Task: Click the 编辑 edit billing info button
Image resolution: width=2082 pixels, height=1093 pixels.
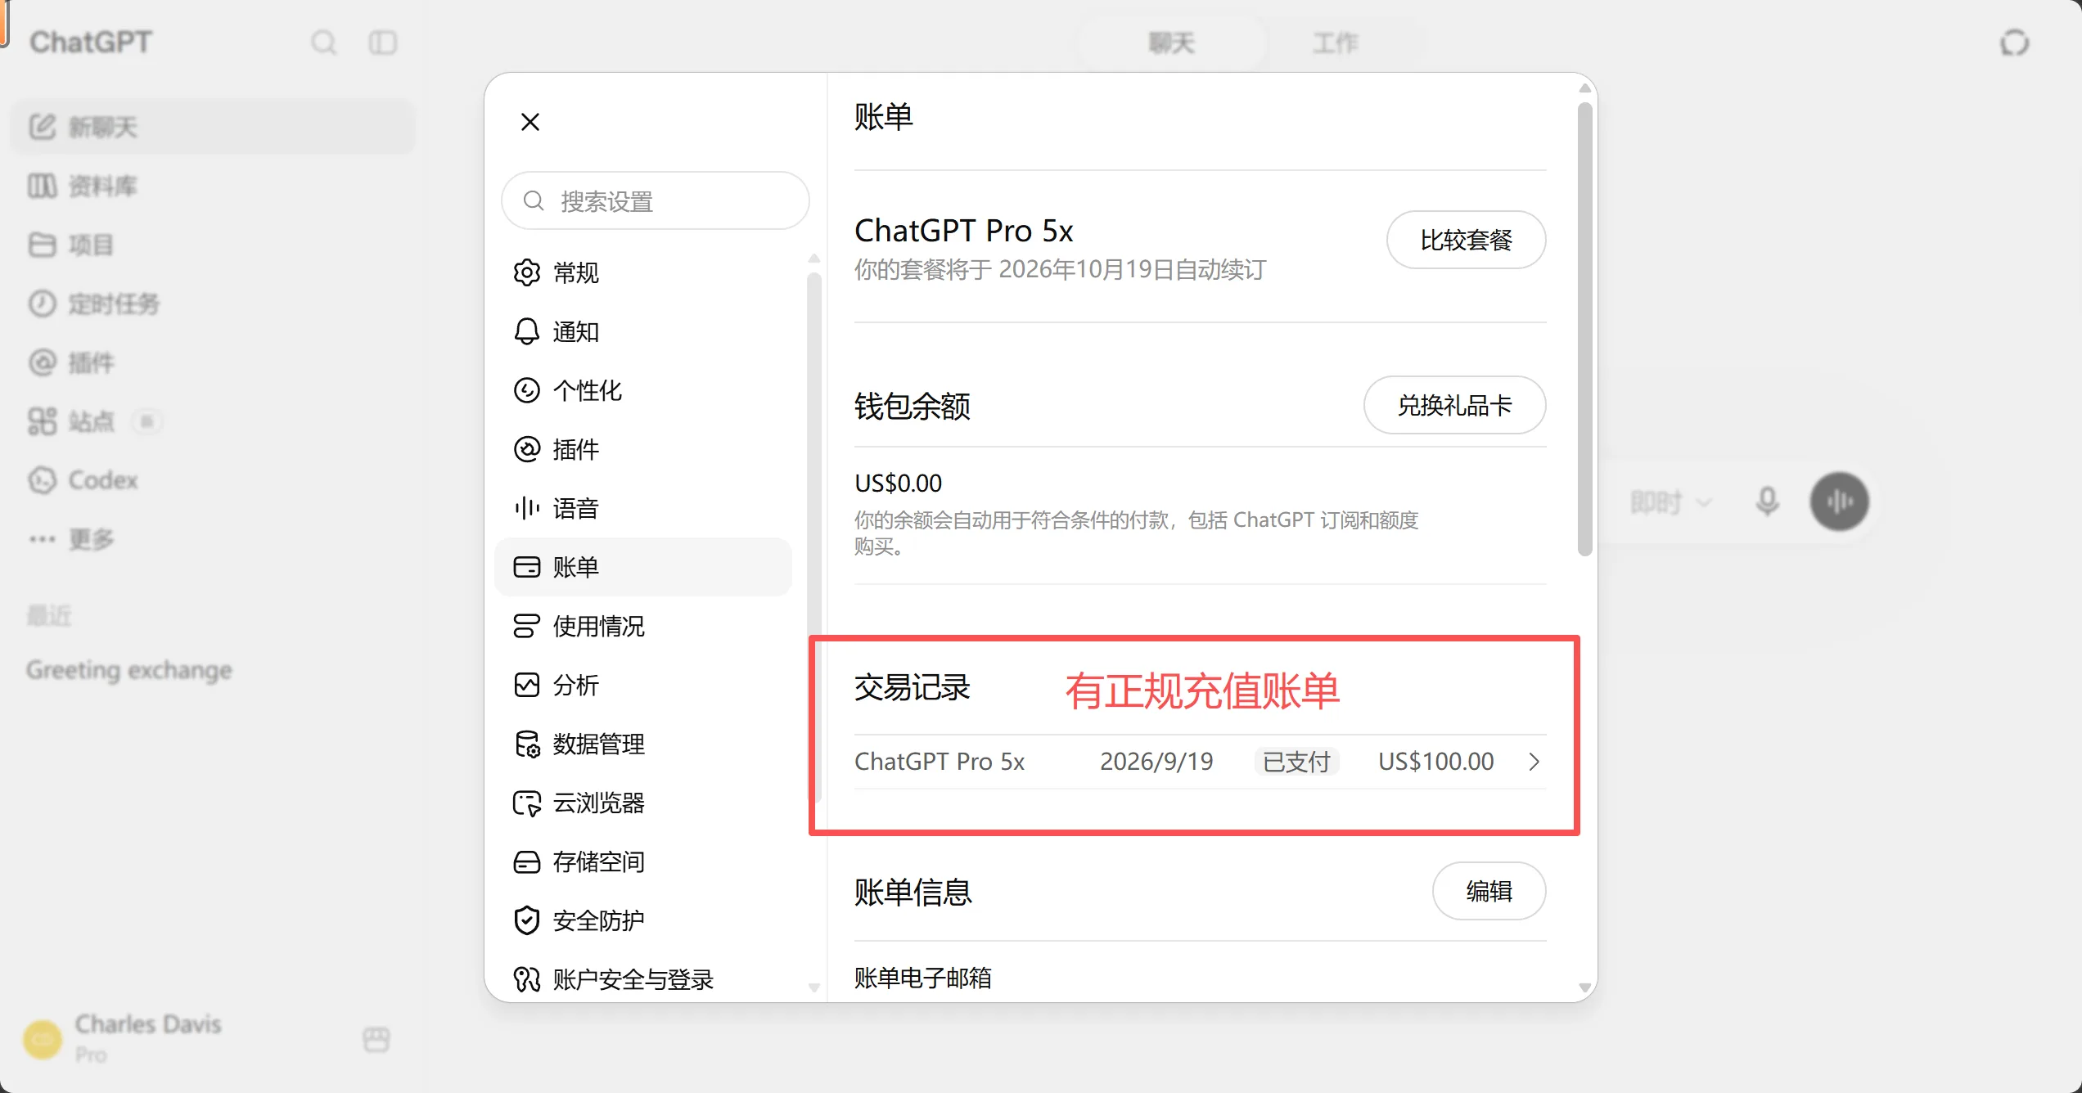Action: click(1489, 891)
